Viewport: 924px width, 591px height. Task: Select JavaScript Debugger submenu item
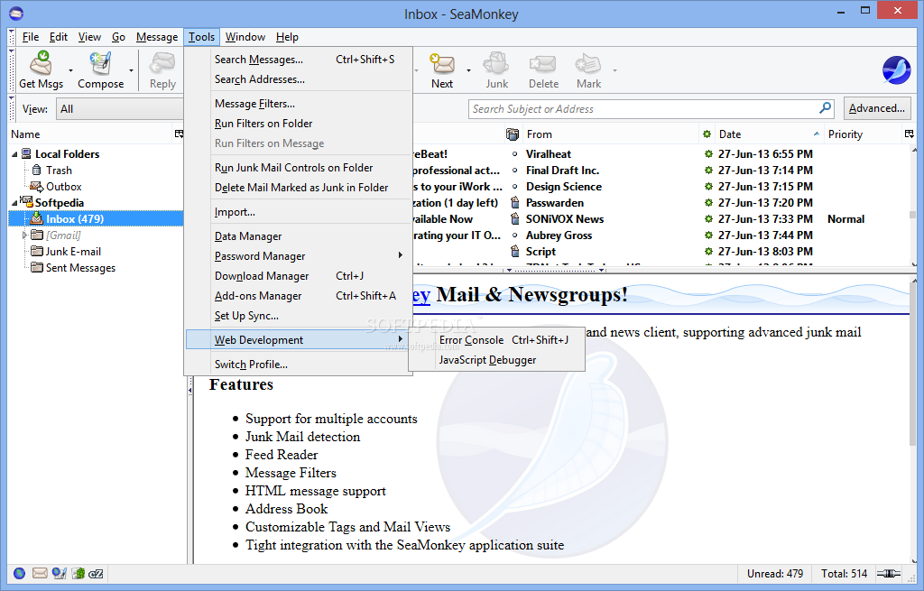497,360
